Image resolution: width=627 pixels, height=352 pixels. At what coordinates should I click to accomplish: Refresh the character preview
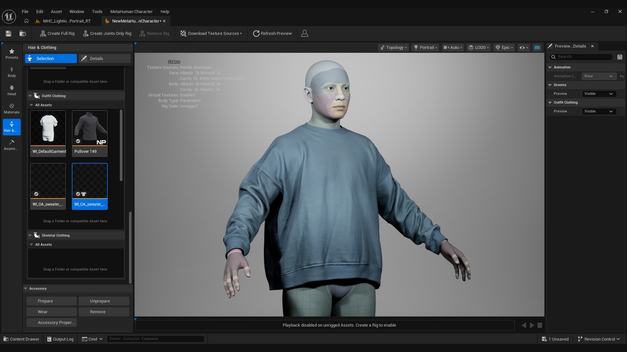272,33
